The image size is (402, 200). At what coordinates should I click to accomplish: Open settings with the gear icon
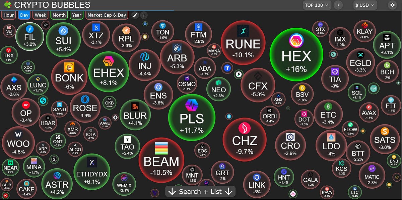[x=393, y=5]
